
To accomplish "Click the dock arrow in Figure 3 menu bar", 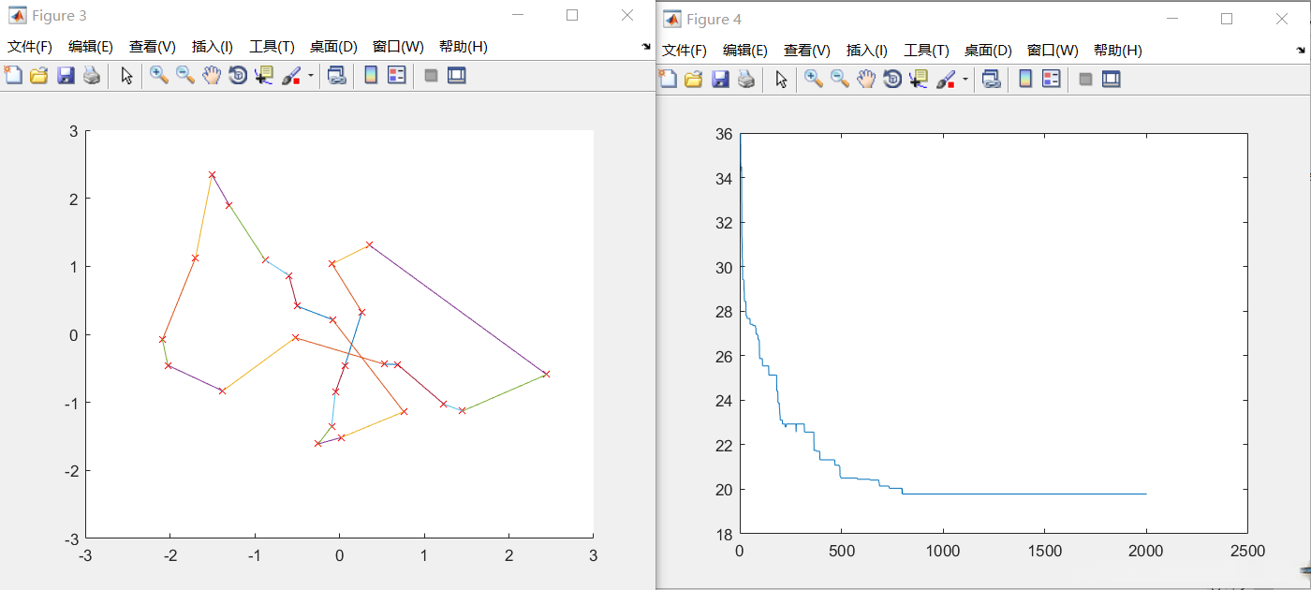I will coord(646,47).
